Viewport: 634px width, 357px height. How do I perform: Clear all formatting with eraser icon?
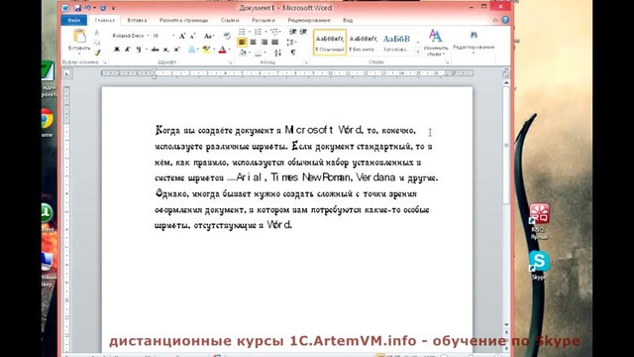pyautogui.click(x=227, y=36)
